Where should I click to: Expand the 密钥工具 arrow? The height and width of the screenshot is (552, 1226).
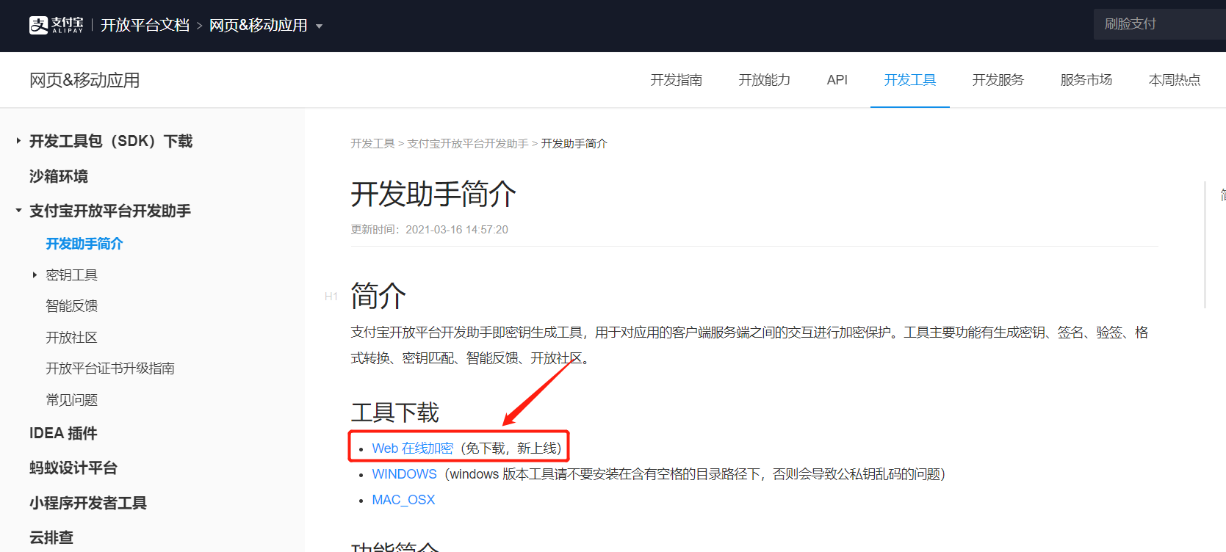[x=35, y=275]
